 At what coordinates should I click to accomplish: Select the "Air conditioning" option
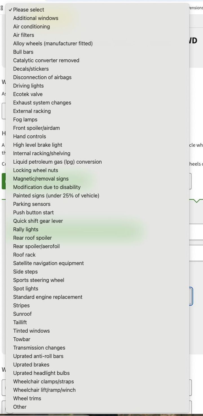tap(31, 27)
